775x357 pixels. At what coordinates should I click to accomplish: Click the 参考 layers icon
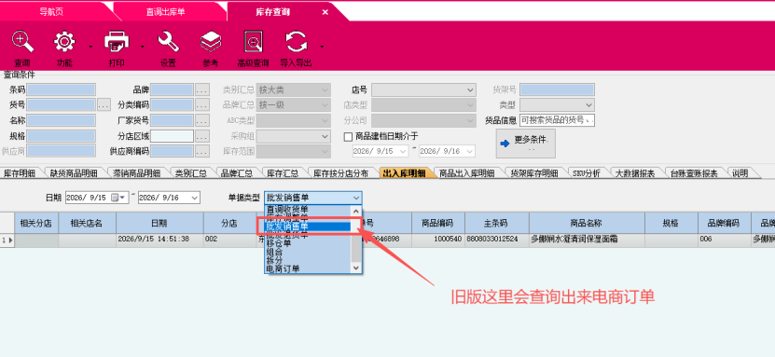click(211, 42)
